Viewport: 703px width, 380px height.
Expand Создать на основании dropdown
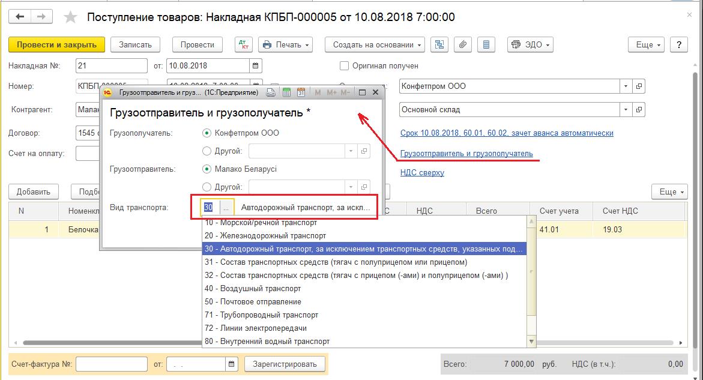[x=375, y=44]
